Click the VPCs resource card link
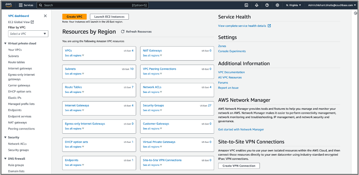 point(68,51)
